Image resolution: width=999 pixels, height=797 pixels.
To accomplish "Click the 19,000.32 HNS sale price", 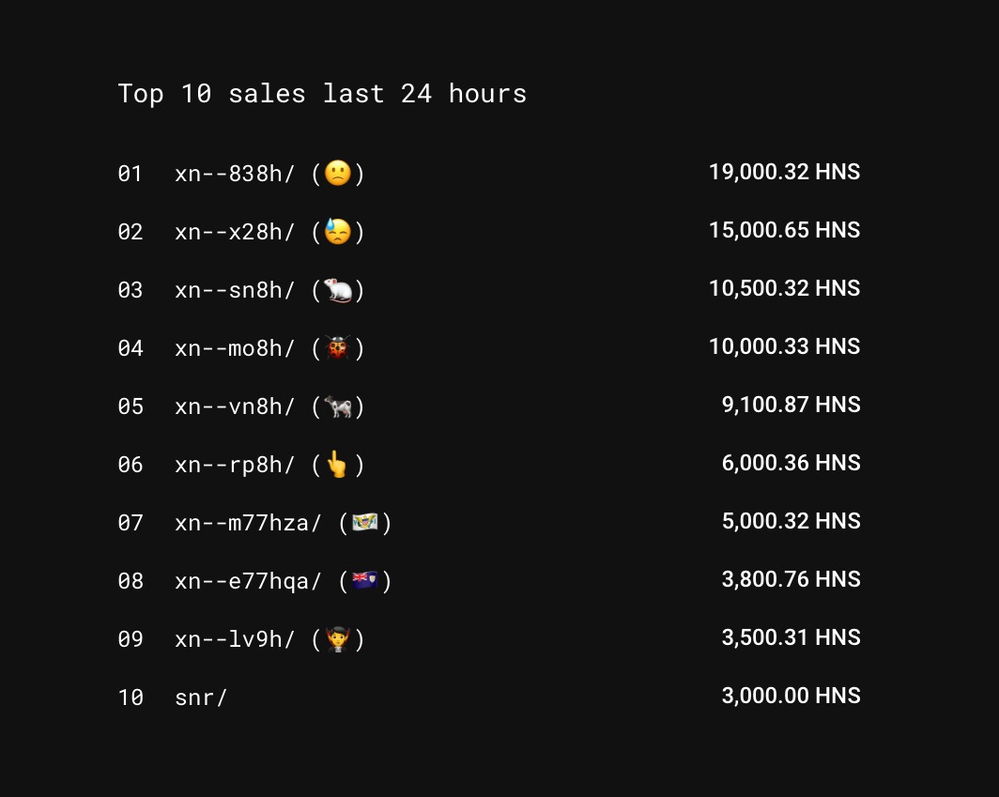I will (784, 172).
